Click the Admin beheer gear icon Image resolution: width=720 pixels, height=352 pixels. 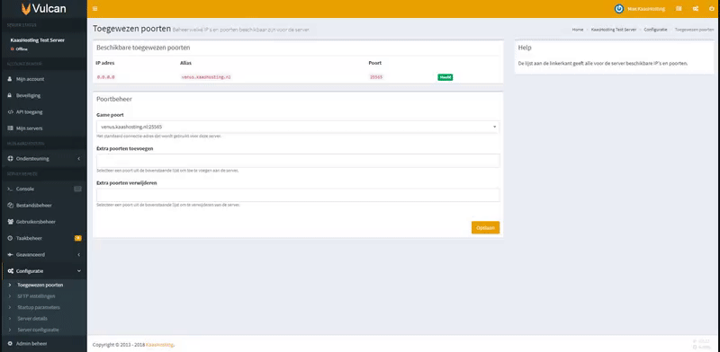click(x=10, y=343)
